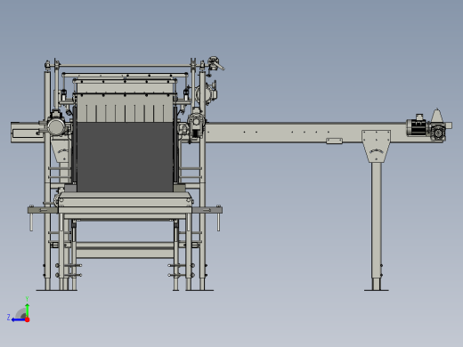Select the dark gray front panel of machine
Screen dimensions: 463x347
[x=125, y=157]
